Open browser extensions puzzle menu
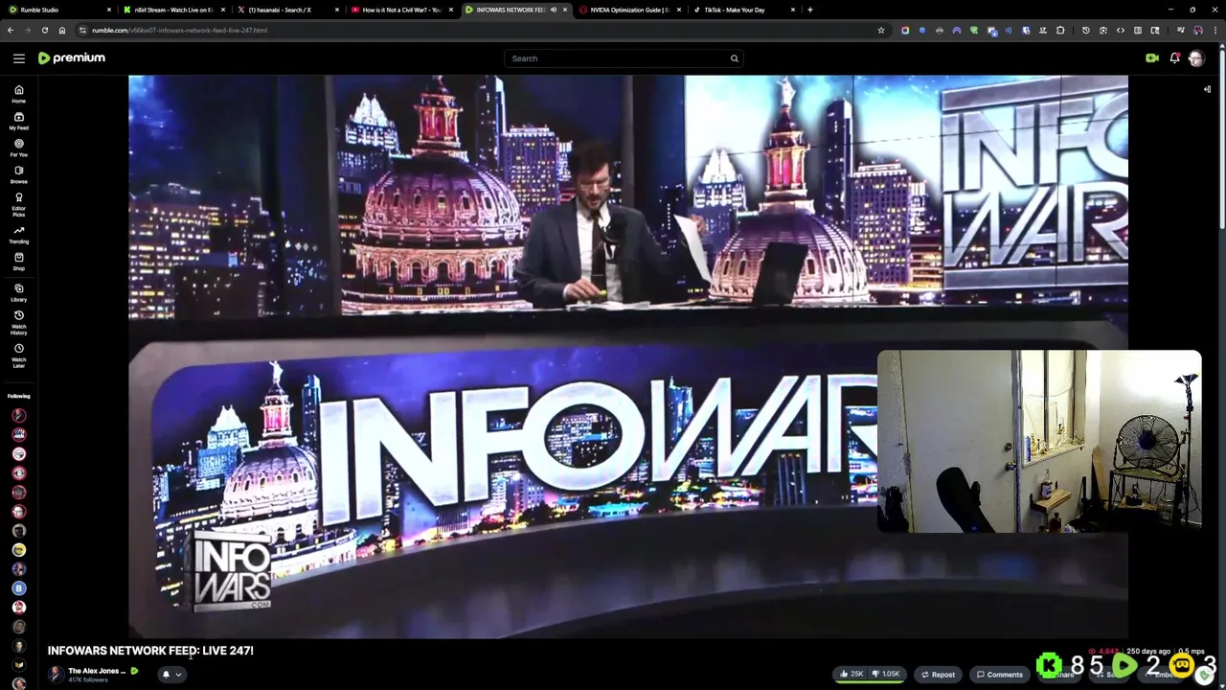This screenshot has width=1226, height=690. coord(1060,30)
